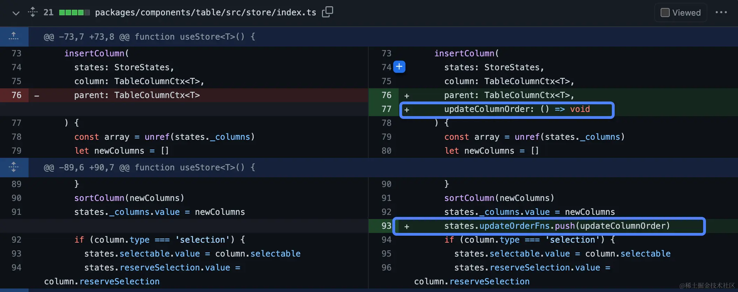Select added line number 77 on the right
The image size is (738, 292).
click(x=386, y=109)
